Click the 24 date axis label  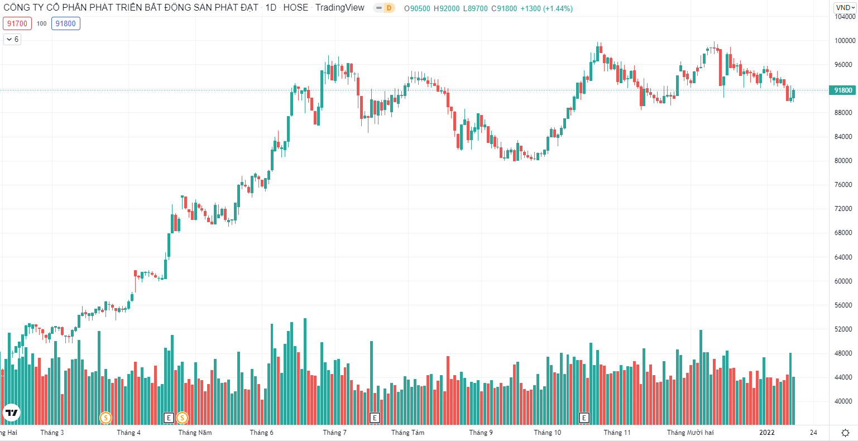coord(813,433)
